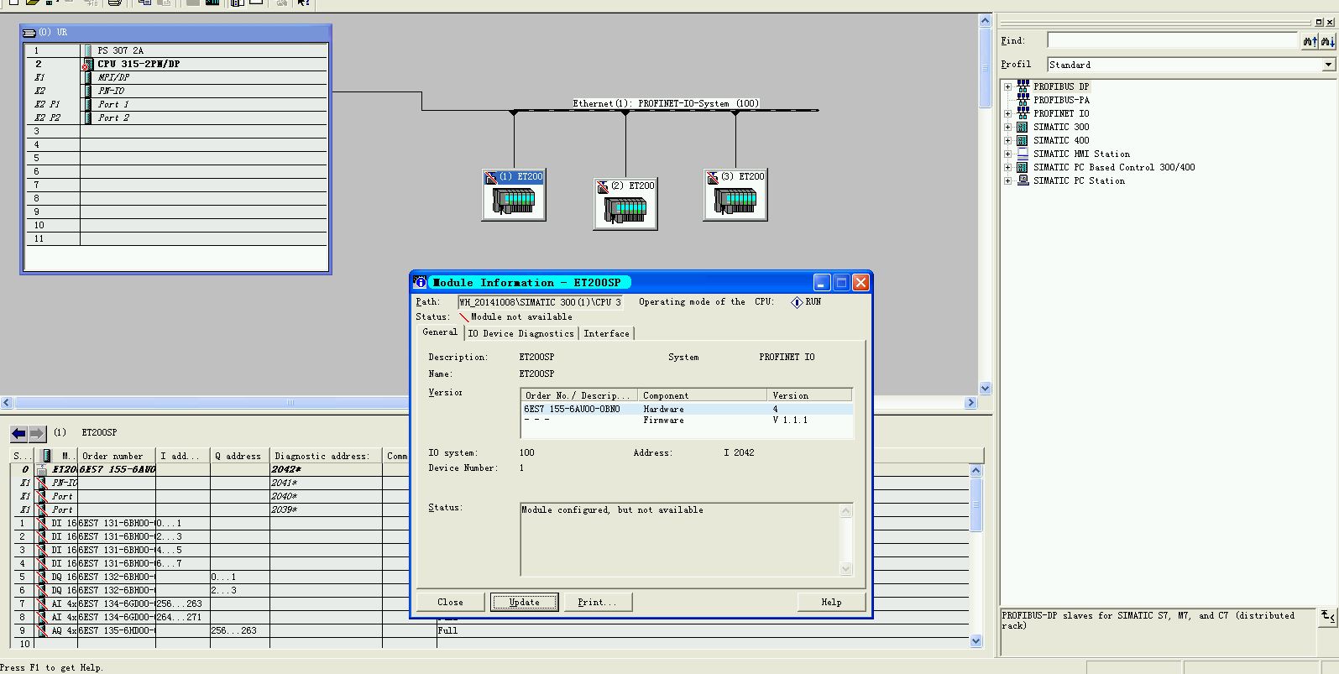Click the Update button
The height and width of the screenshot is (674, 1339).
point(524,602)
